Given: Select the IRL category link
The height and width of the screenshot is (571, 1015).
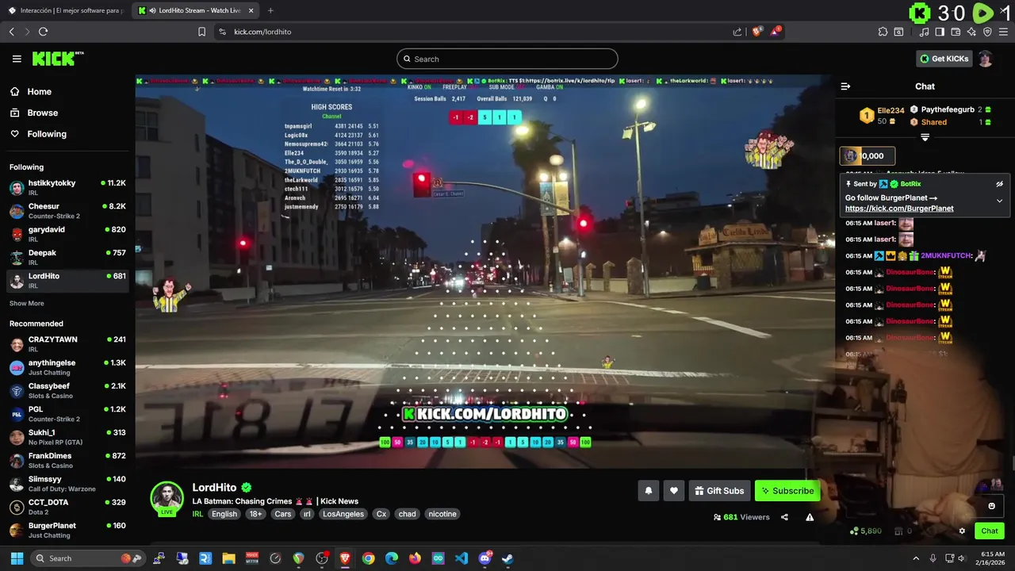Looking at the screenshot, I should coord(197,514).
